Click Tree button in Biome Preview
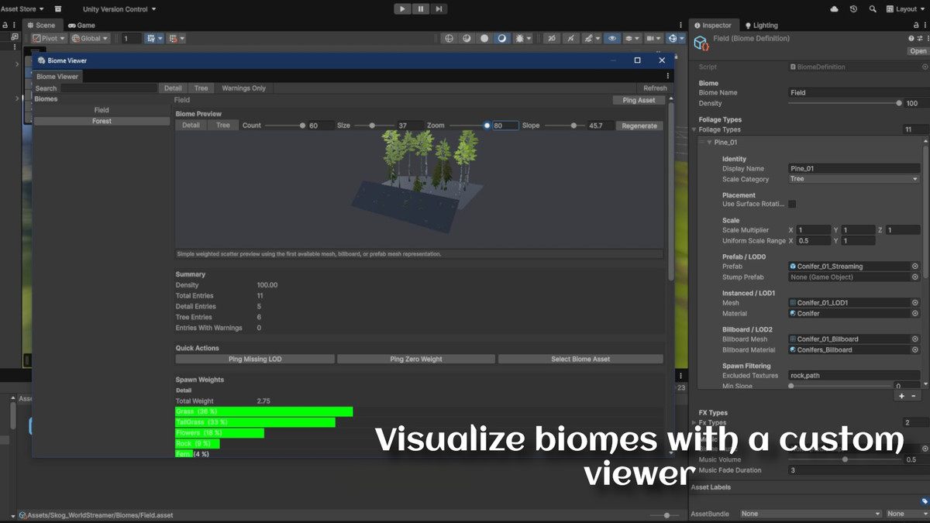 pos(222,126)
